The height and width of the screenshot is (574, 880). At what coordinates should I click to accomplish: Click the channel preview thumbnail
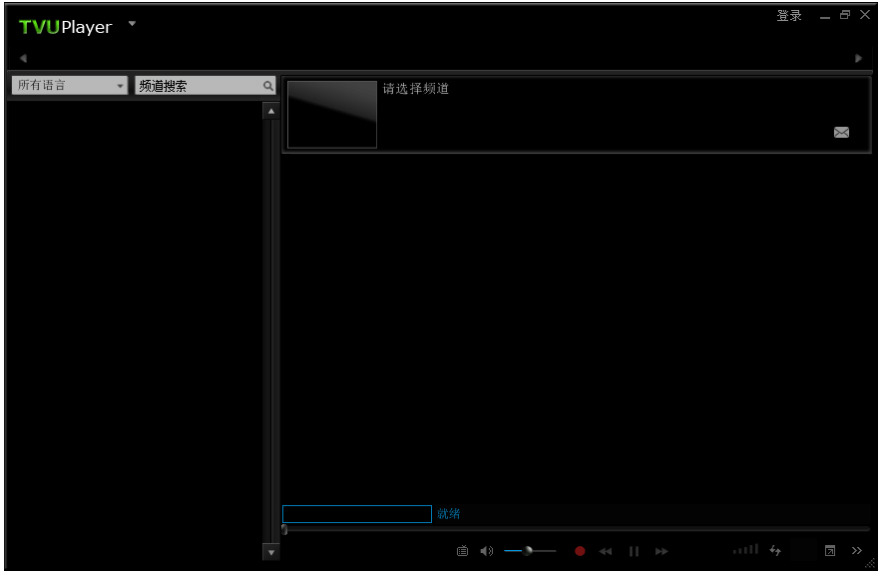332,115
